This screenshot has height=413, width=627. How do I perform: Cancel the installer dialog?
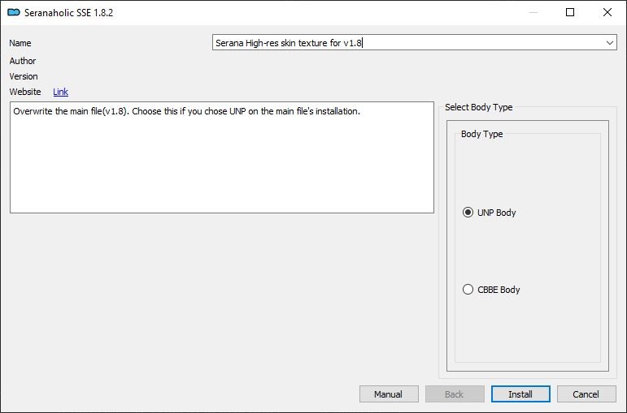coord(586,394)
